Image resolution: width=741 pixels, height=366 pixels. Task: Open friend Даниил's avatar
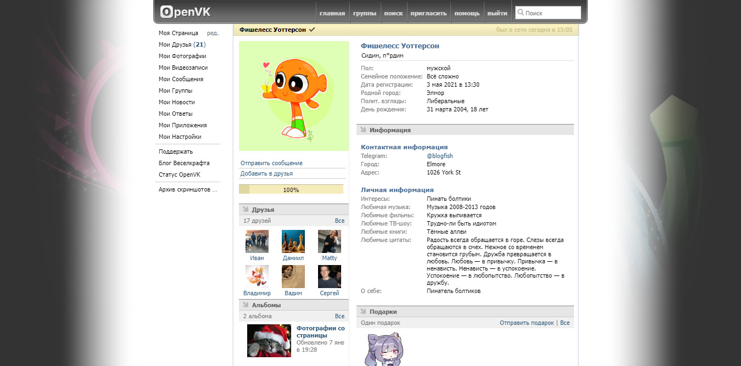293,241
